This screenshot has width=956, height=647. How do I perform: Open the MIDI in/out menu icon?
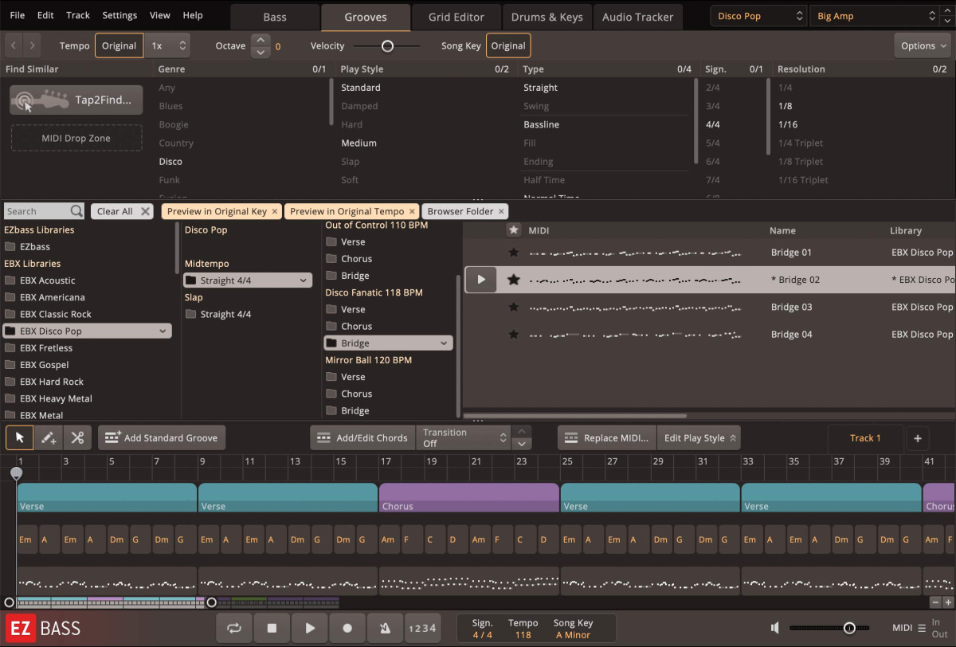point(922,628)
